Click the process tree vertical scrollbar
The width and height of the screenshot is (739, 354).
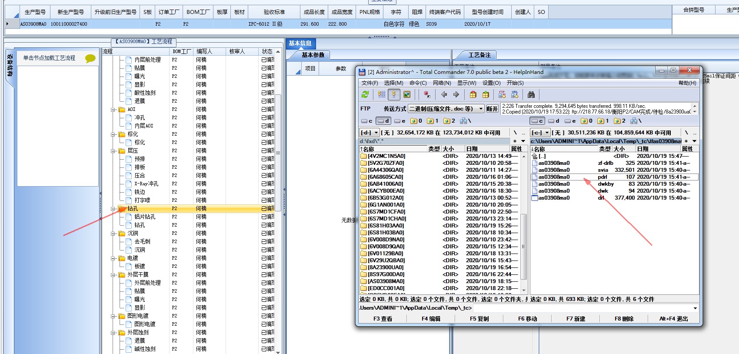pyautogui.click(x=278, y=201)
